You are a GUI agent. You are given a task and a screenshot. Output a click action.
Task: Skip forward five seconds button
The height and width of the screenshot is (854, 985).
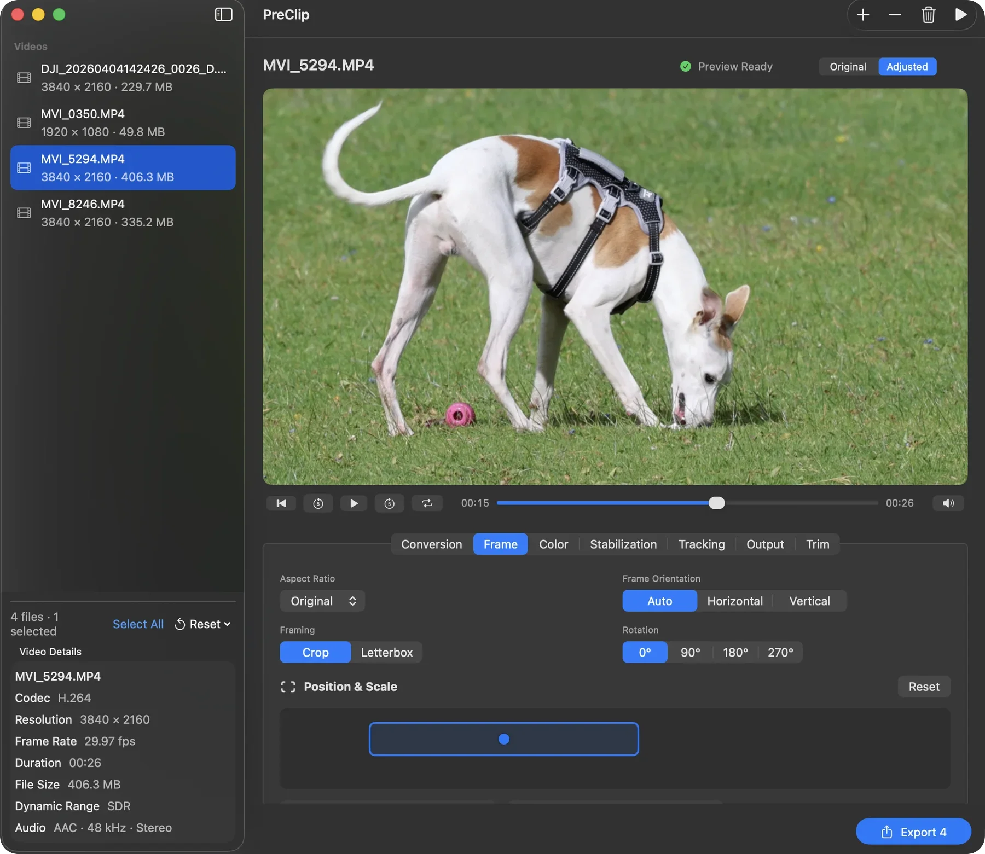click(x=390, y=503)
